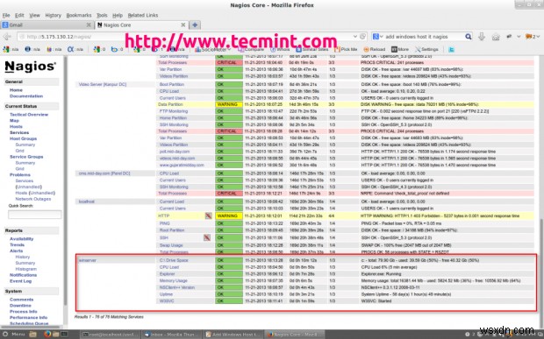Click notifications-disabled icon in the SSH row

(207, 237)
